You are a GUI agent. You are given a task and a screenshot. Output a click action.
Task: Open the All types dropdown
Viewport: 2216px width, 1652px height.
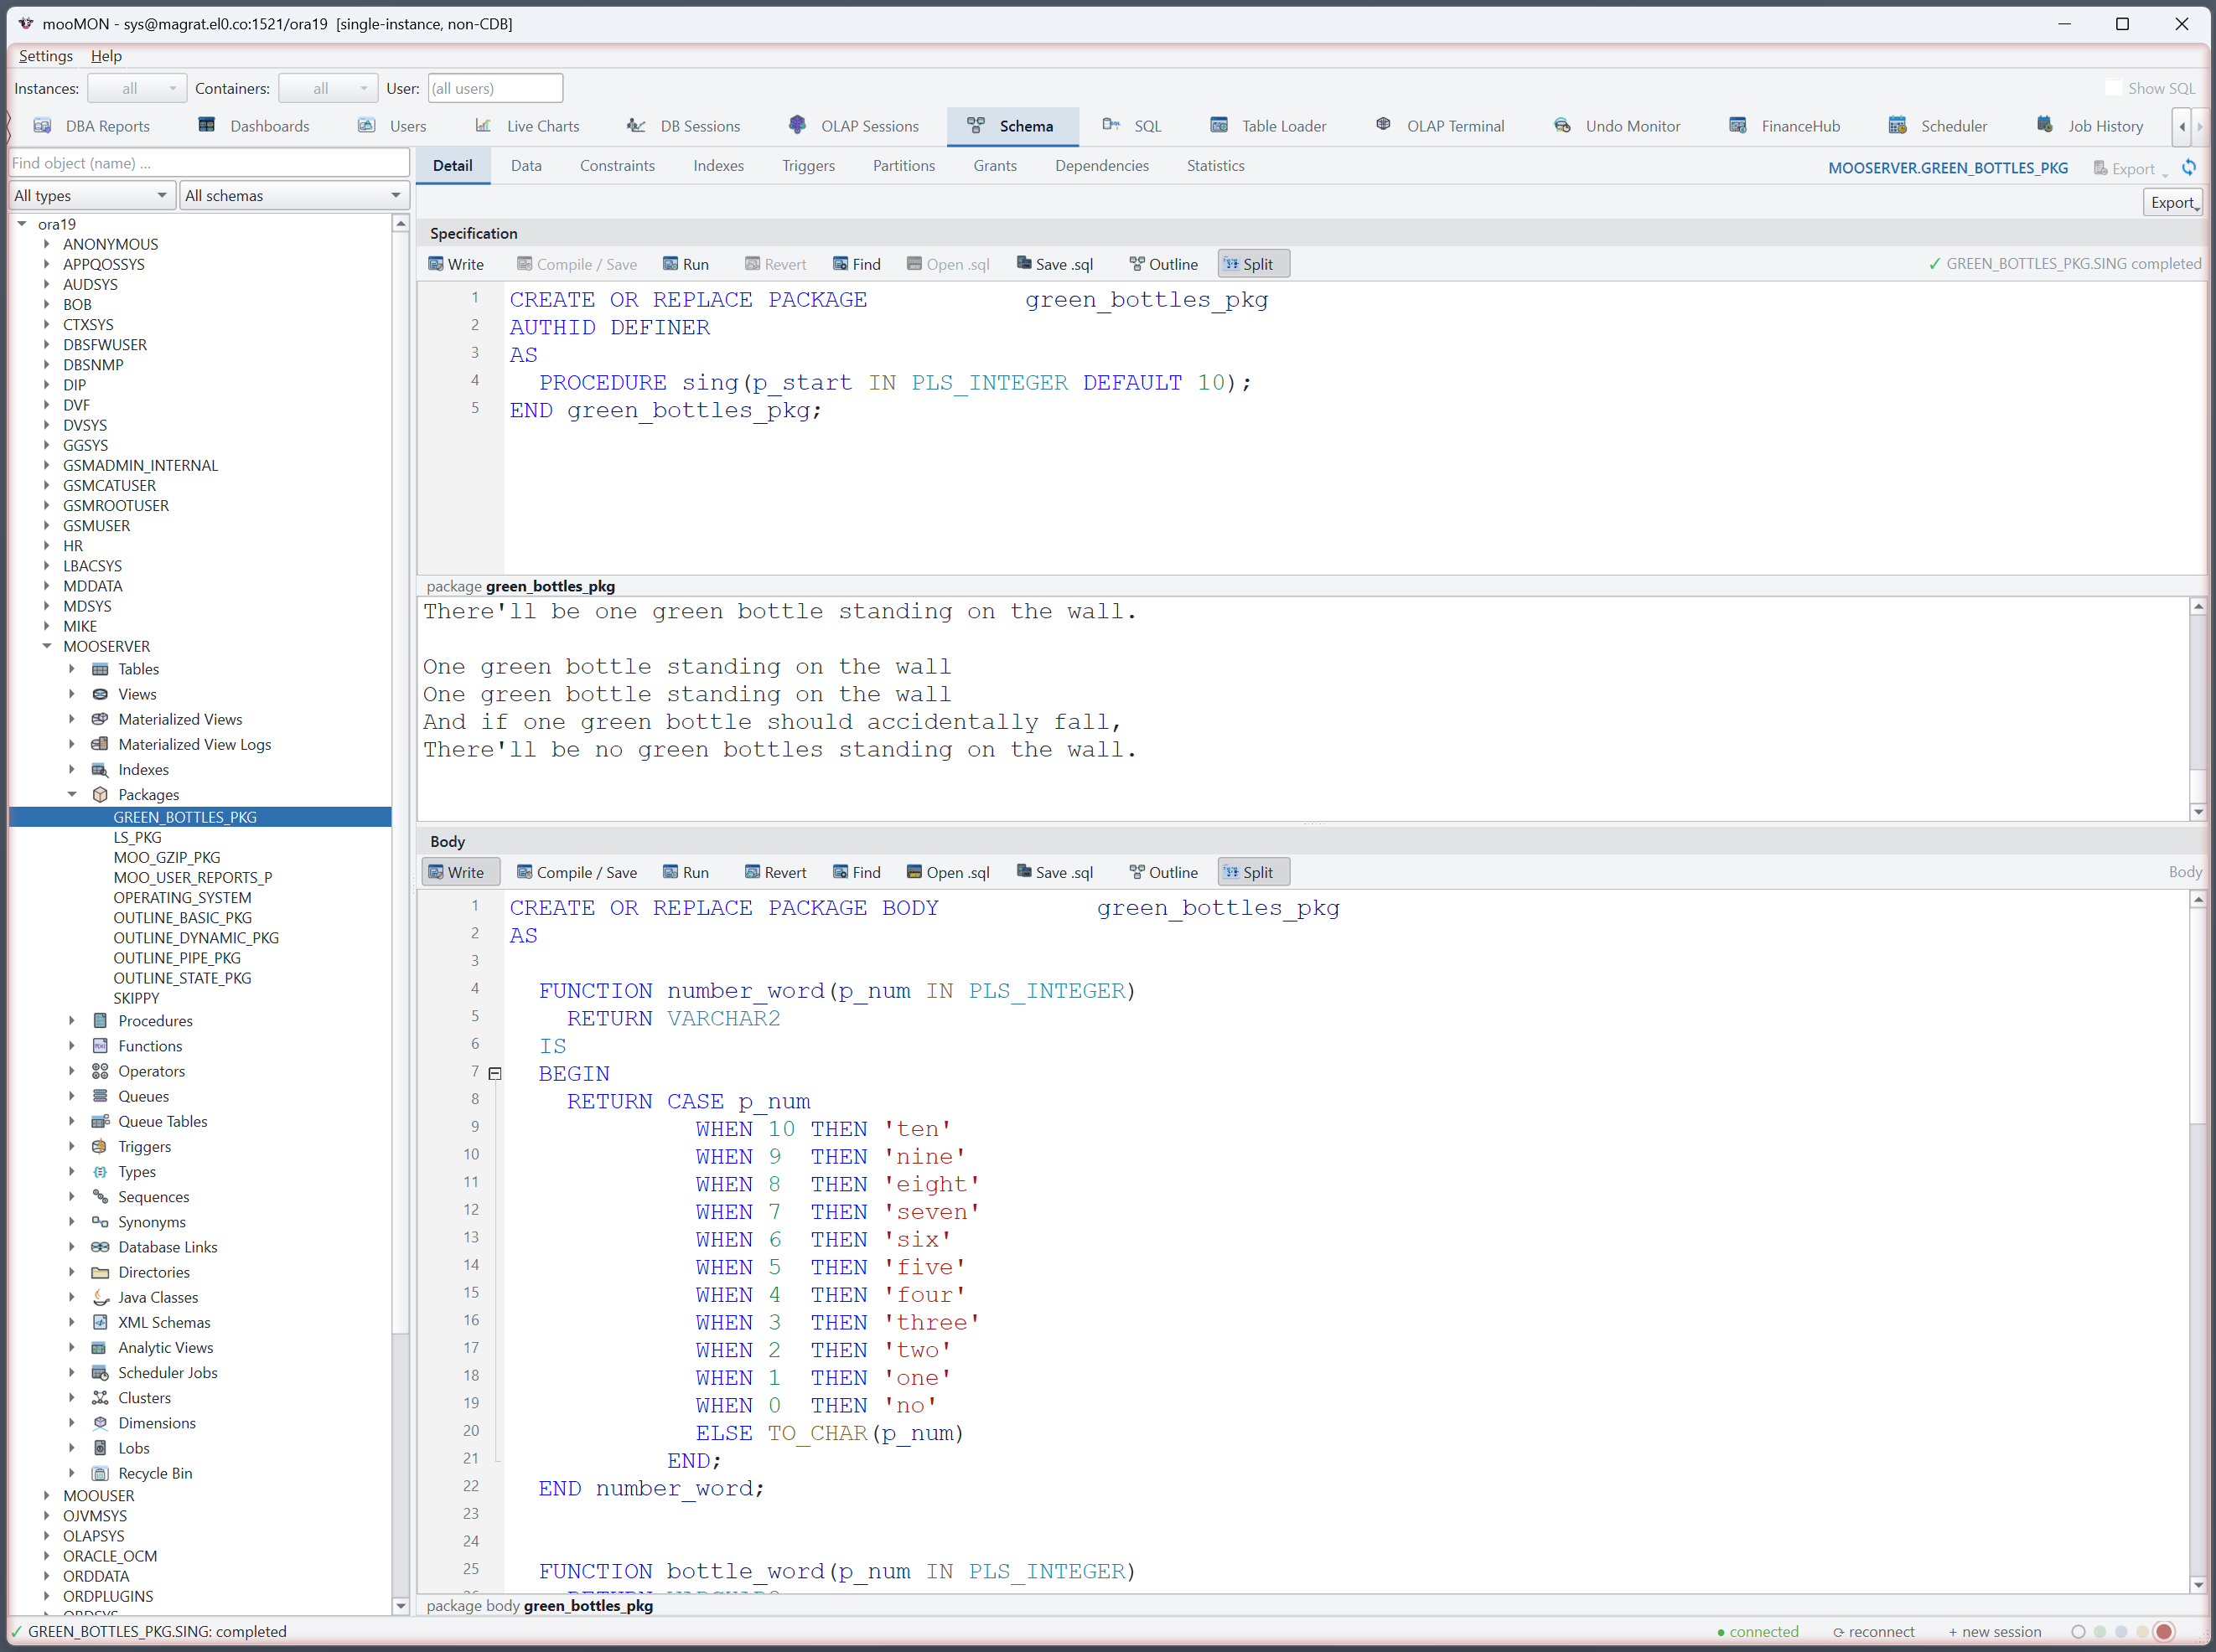point(92,196)
